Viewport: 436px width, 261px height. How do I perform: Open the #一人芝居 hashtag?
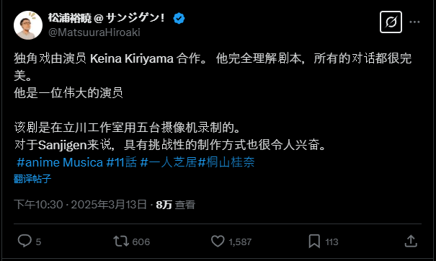pyautogui.click(x=169, y=162)
